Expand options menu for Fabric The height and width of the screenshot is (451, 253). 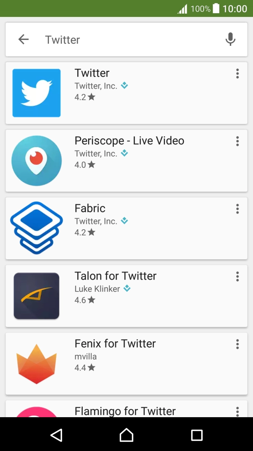coord(237,209)
